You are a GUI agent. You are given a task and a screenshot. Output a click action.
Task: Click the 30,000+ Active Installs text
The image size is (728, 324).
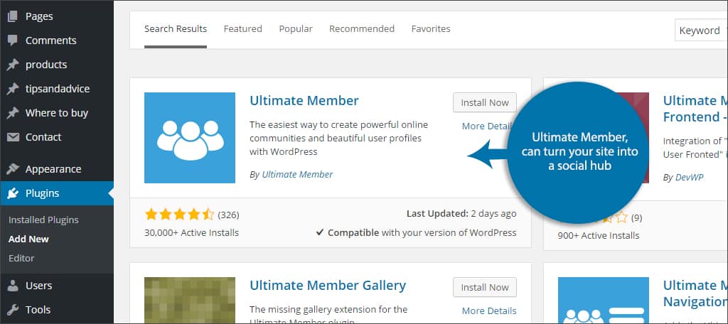pos(192,232)
